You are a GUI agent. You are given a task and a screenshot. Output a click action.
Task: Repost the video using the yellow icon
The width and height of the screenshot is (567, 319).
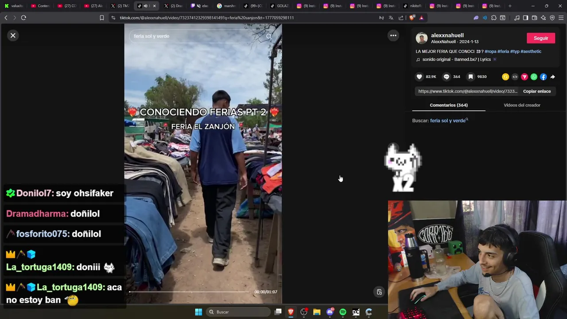[505, 77]
